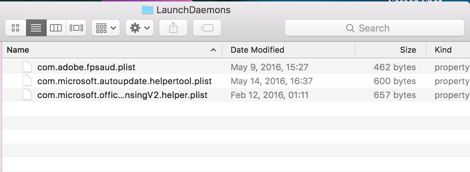This screenshot has height=172, width=470.
Task: Switch to column view
Action: coord(56,28)
